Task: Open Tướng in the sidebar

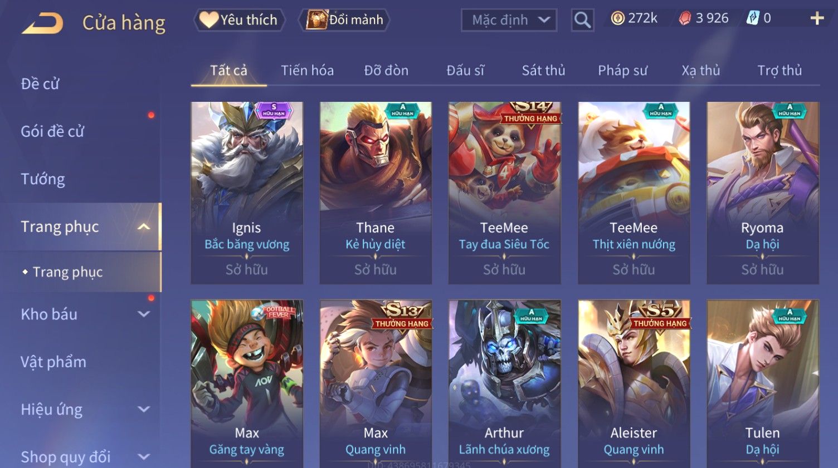Action: pos(43,179)
